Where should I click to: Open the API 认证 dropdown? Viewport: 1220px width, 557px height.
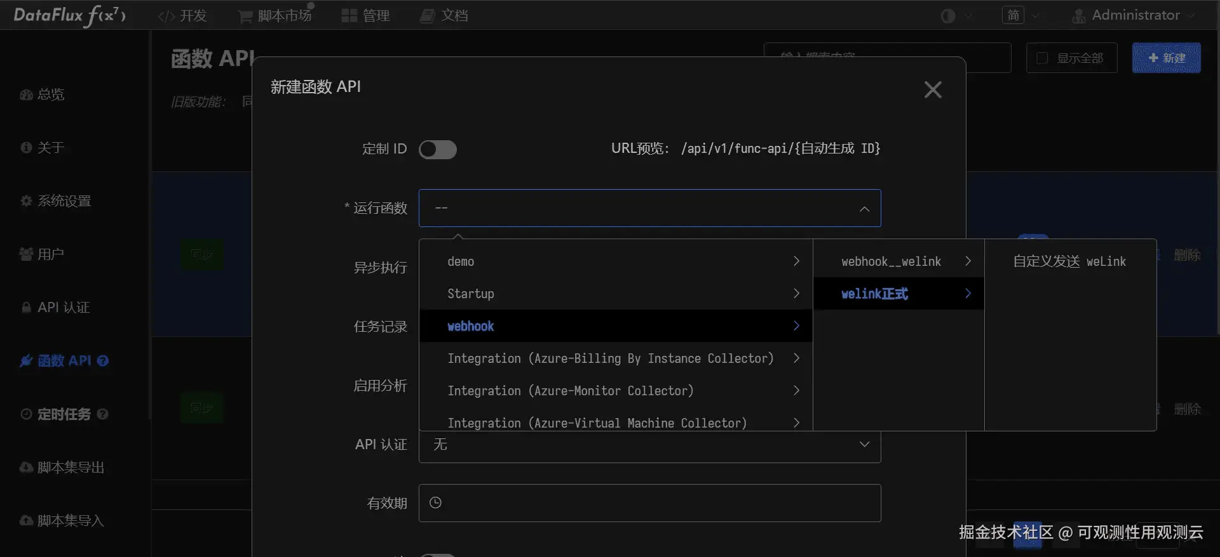pos(649,445)
